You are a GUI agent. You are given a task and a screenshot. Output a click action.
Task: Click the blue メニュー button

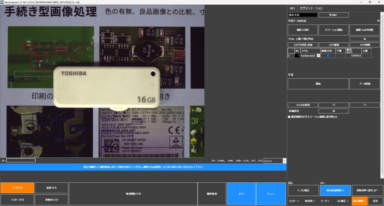271,194
